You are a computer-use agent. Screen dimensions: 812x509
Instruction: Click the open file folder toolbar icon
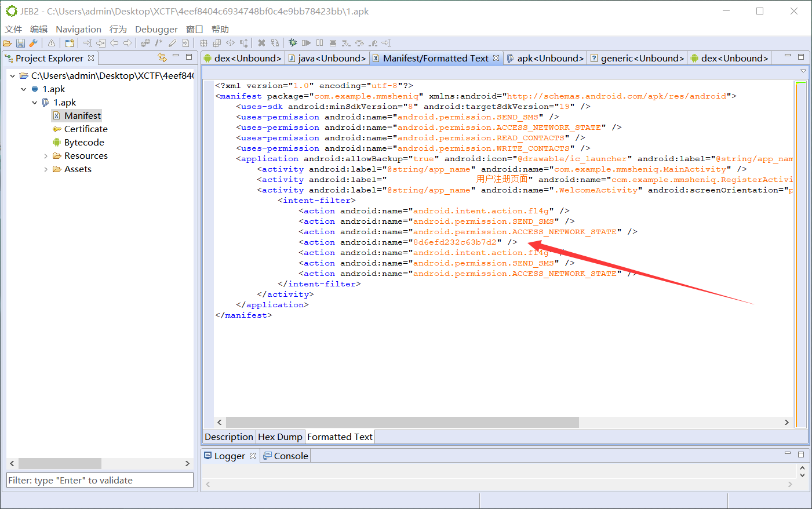click(x=7, y=43)
